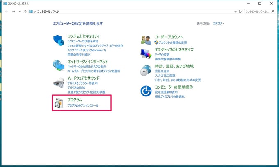This screenshot has width=279, height=167.
Task: Open Desktop Customization monitor icon
Action: point(146,54)
